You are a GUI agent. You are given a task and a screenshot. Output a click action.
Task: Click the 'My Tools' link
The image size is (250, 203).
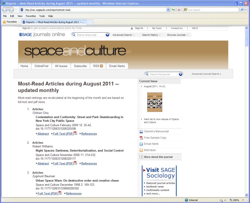(157, 28)
